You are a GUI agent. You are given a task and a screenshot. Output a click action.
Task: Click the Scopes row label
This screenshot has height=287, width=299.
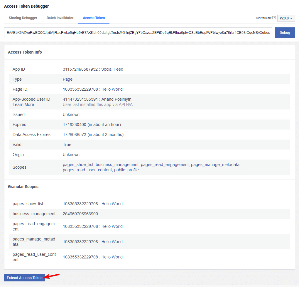pos(19,167)
